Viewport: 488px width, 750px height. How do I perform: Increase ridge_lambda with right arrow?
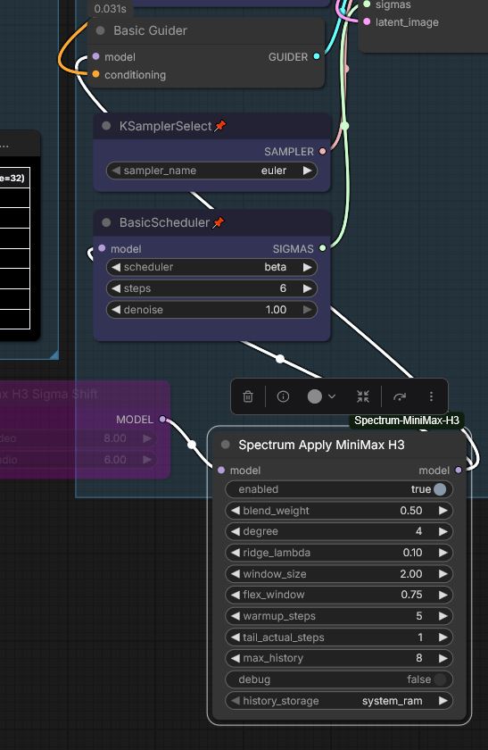pos(443,553)
